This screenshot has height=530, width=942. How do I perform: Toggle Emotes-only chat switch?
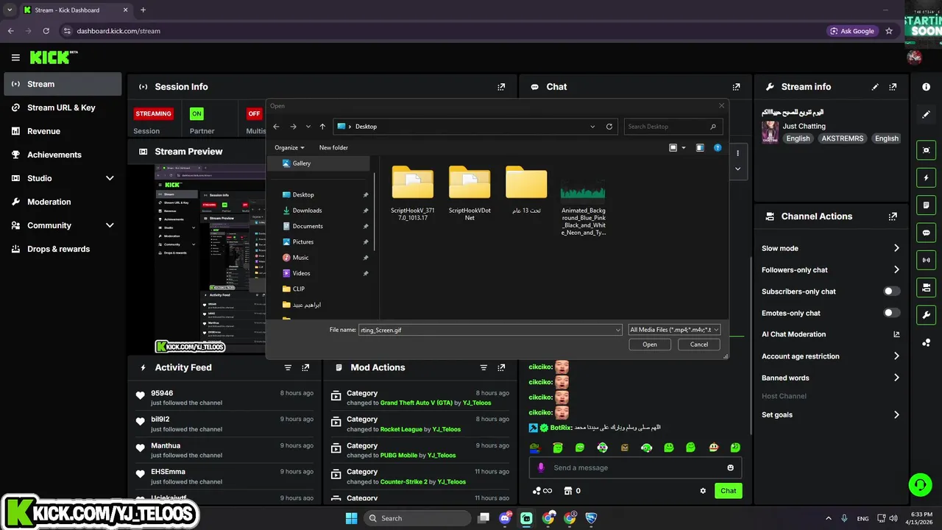[x=891, y=313]
